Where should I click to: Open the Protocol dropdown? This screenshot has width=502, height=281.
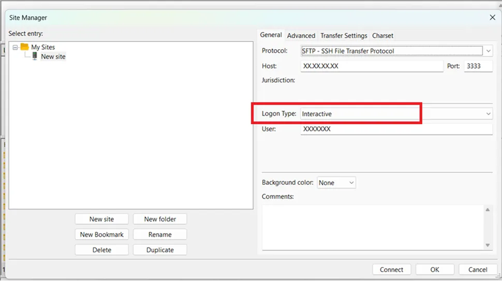click(396, 51)
